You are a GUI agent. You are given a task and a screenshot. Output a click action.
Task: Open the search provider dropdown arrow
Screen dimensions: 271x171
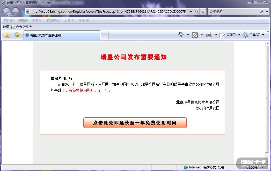[267, 12]
